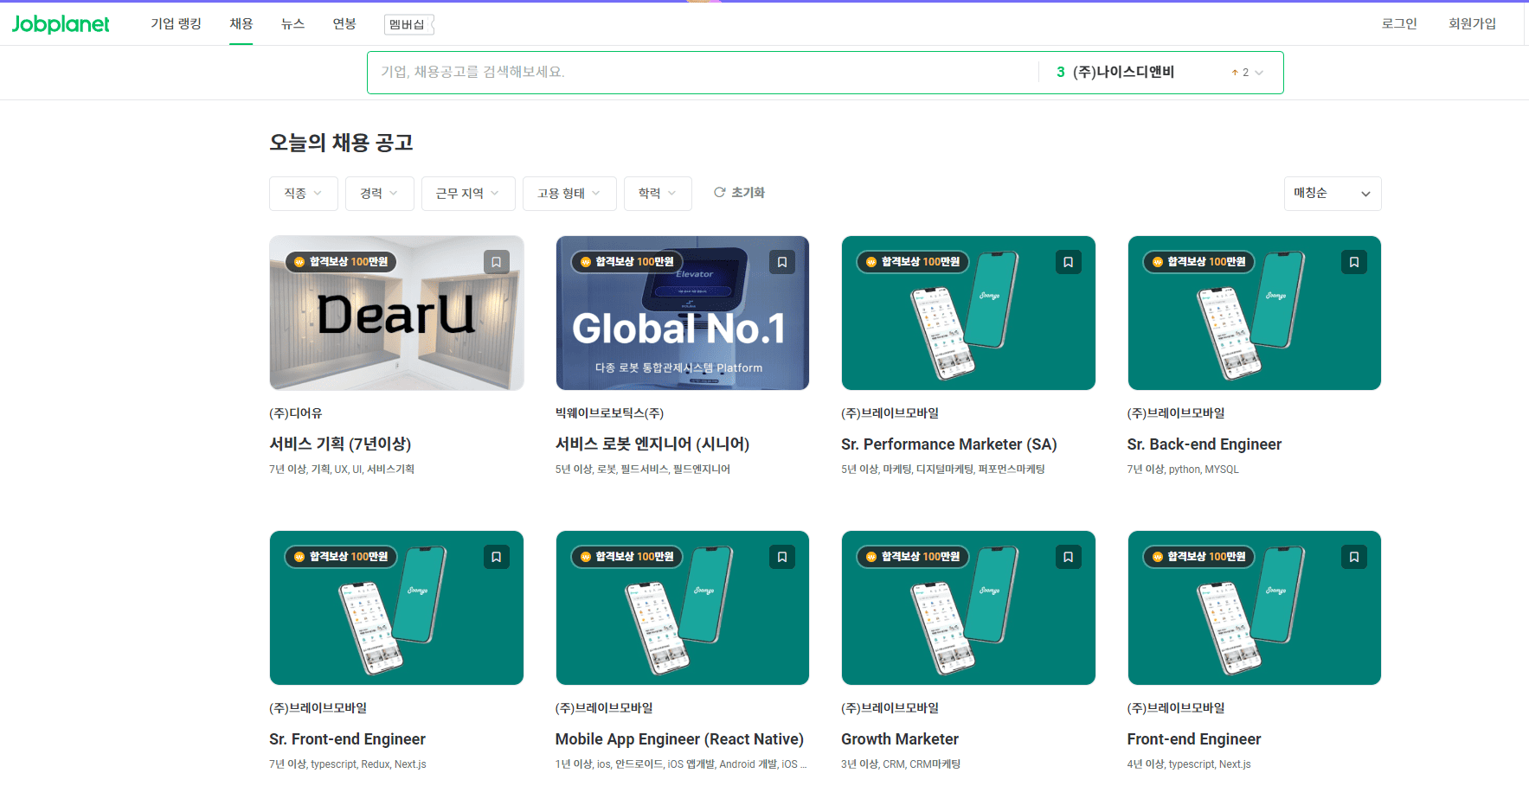
Task: Open the 서비스 로봇 엔지니어 (시니어) job title
Action: [652, 444]
